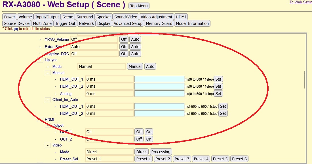Collapse the HDMI tree node
The height and width of the screenshot is (164, 312).
tap(40, 120)
